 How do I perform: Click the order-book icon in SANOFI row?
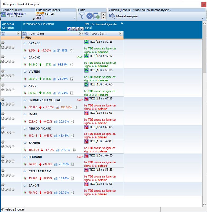tap(73, 193)
